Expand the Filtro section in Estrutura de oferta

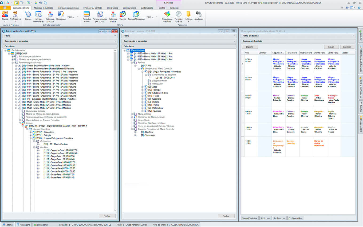[x=115, y=36]
